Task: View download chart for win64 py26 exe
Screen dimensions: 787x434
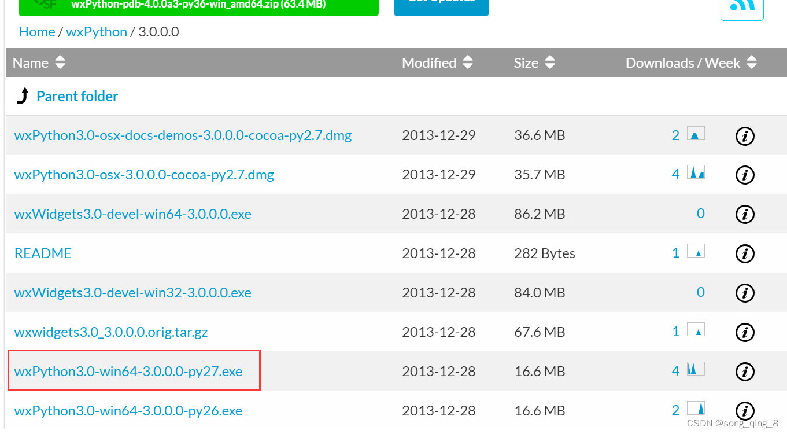Action: 696,408
